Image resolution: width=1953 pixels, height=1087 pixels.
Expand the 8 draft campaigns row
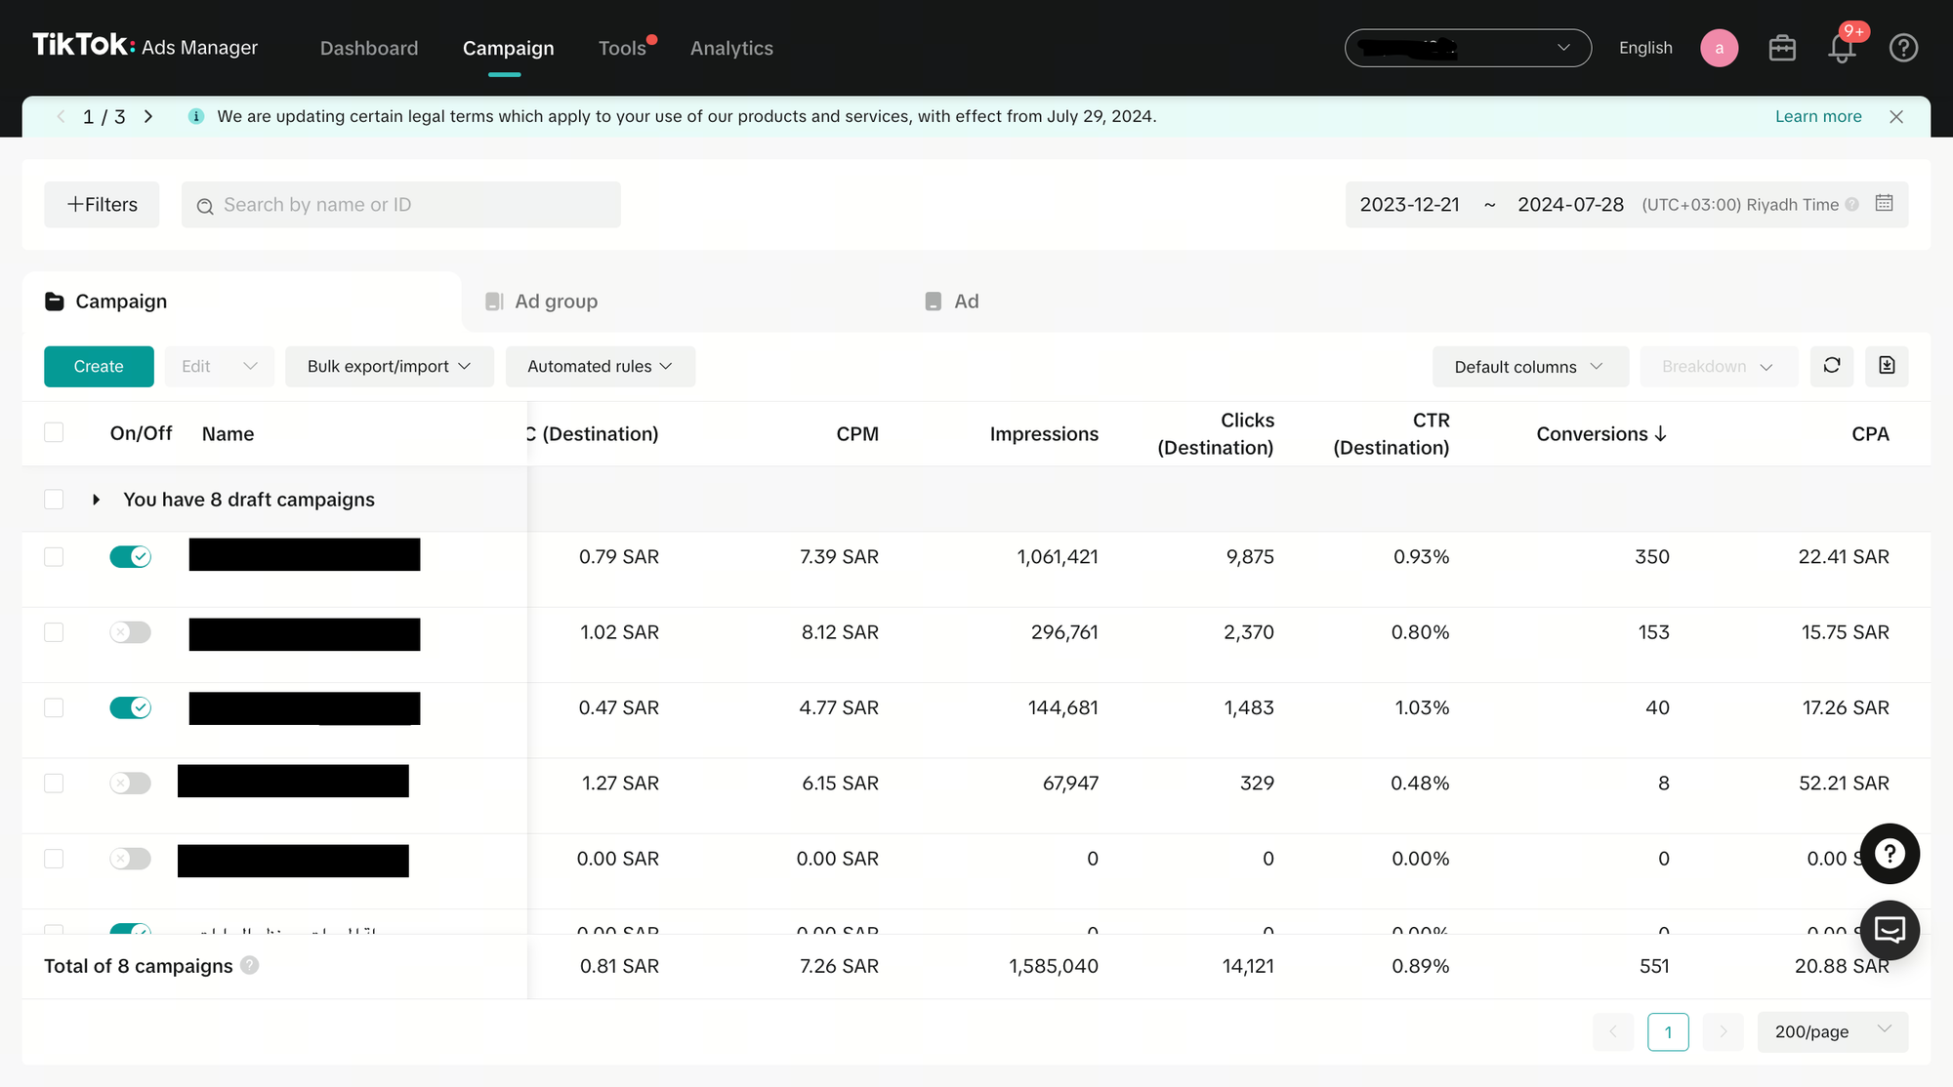tap(96, 500)
